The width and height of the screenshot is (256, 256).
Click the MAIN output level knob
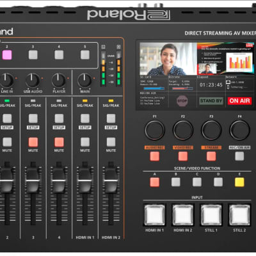click(84, 81)
